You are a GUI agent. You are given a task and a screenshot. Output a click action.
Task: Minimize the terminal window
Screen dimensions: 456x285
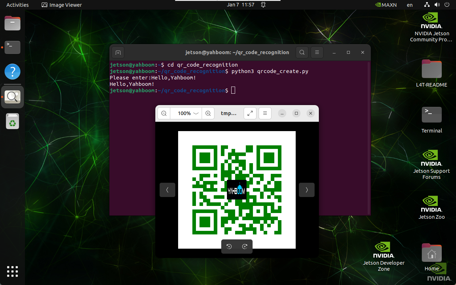click(x=334, y=53)
